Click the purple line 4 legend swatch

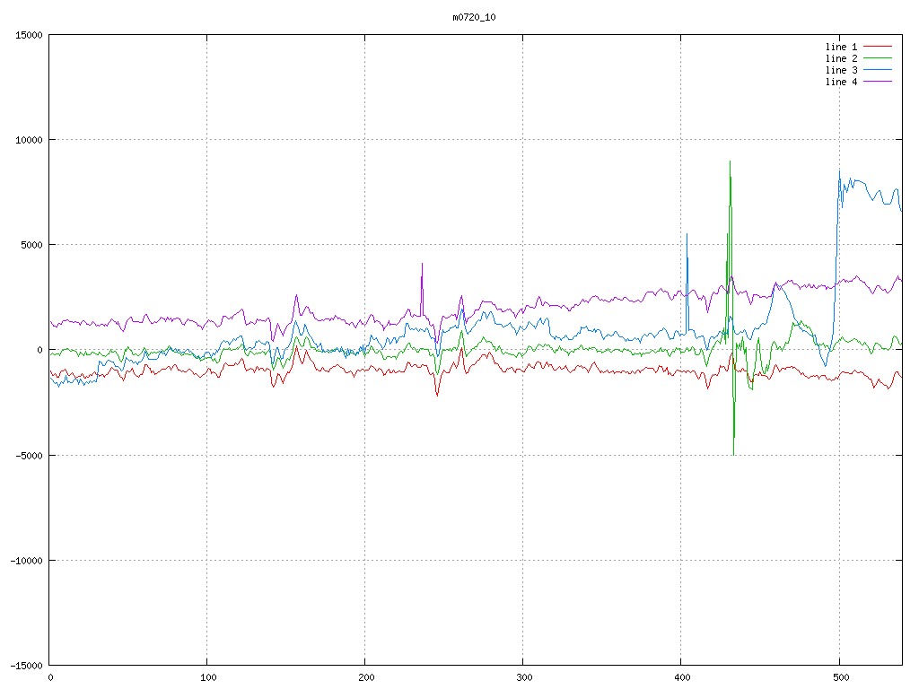click(x=879, y=82)
